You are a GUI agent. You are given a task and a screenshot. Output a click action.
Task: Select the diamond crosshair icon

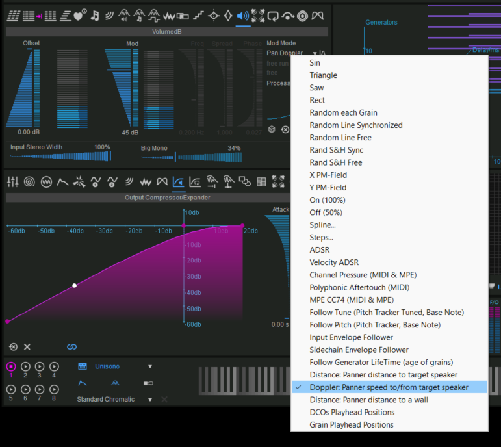click(213, 16)
